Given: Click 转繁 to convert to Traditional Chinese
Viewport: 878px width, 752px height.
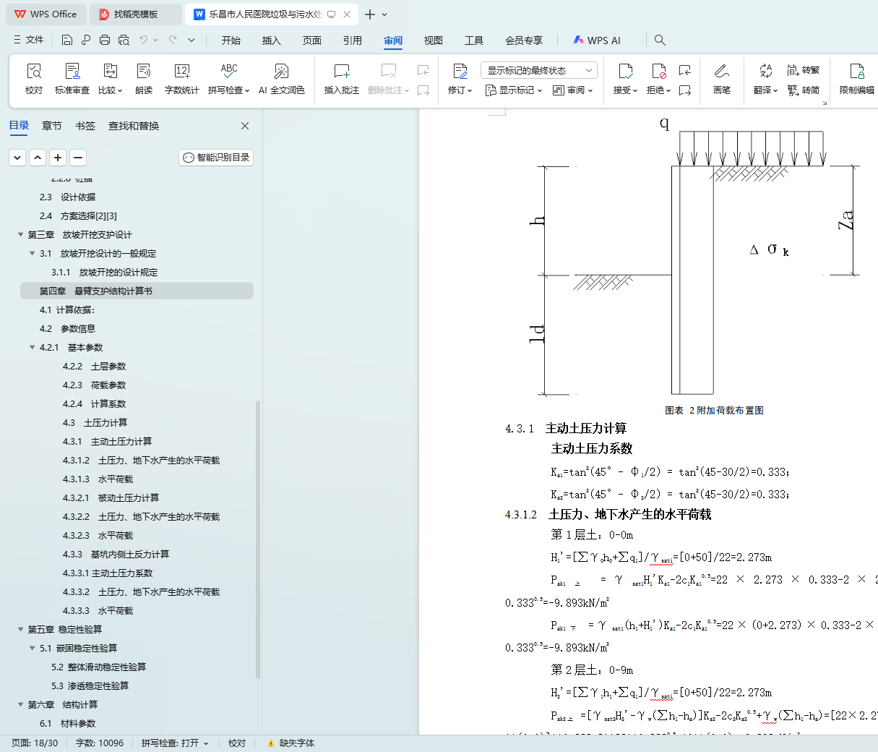Looking at the screenshot, I should [x=804, y=70].
